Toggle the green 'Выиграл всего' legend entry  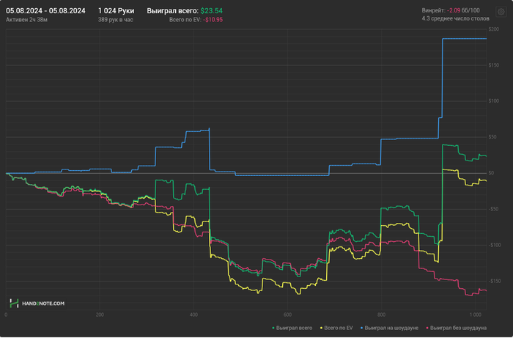point(292,328)
